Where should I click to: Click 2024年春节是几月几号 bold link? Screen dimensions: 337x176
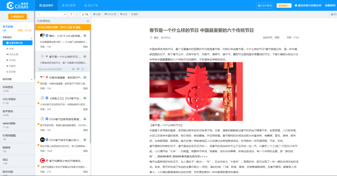coord(182,156)
